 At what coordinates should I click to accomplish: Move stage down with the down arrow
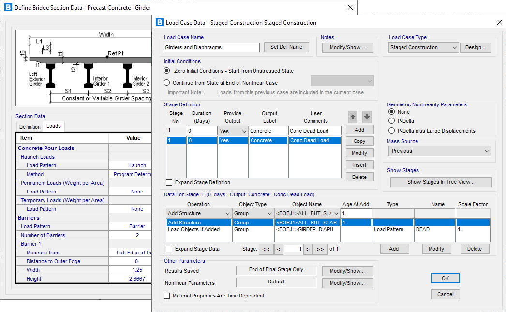point(367,117)
